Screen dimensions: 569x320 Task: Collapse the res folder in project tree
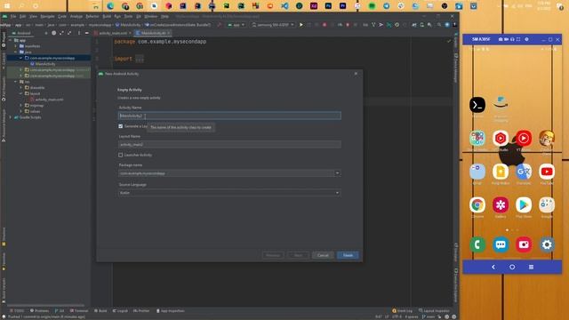pos(16,82)
